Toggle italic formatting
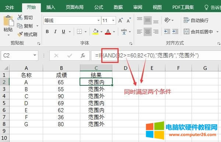This screenshot has height=142, width=221. [x=55, y=32]
